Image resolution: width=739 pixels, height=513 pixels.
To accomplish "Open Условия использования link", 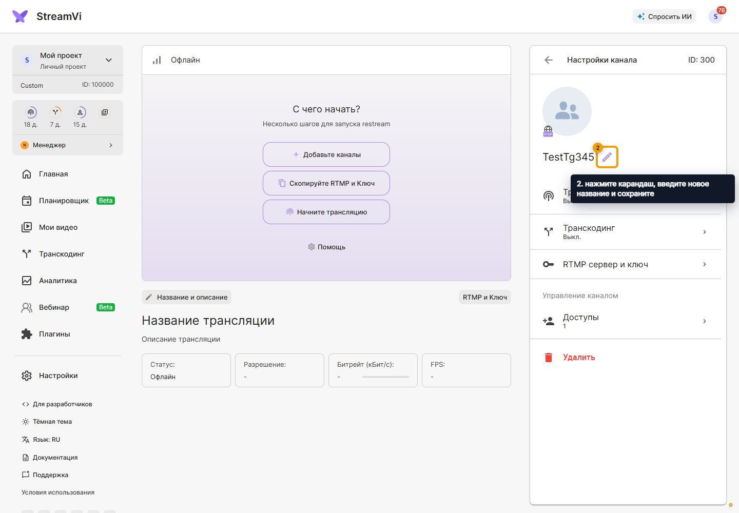I will (x=58, y=492).
